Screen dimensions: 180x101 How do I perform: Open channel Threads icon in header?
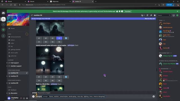tap(142, 15)
